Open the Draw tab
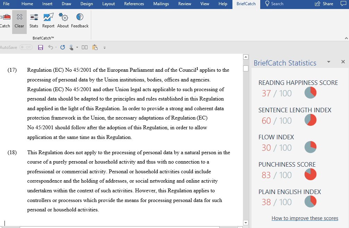The height and width of the screenshot is (228, 349). click(66, 4)
